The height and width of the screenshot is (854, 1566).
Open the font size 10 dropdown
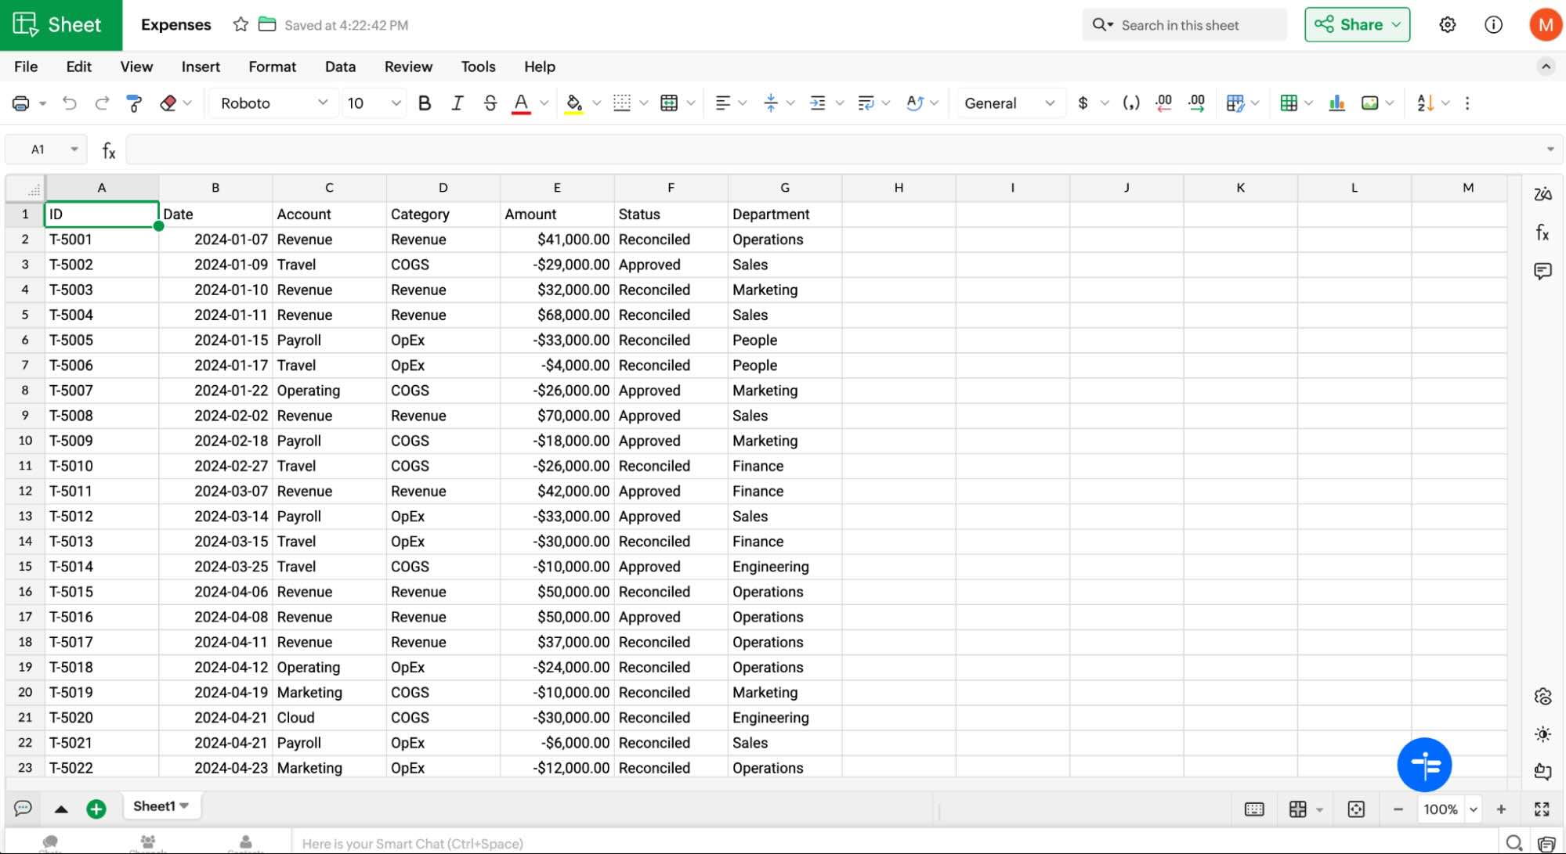point(374,103)
